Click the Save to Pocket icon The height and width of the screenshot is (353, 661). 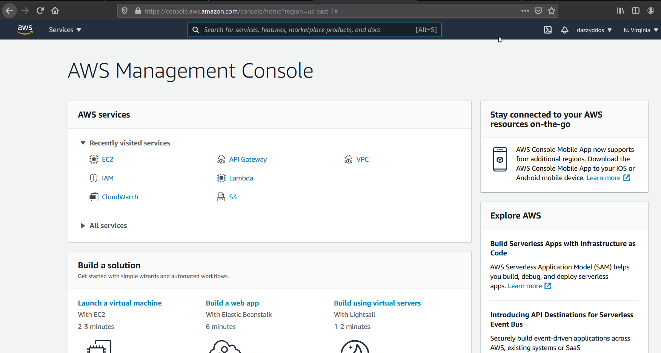(538, 11)
